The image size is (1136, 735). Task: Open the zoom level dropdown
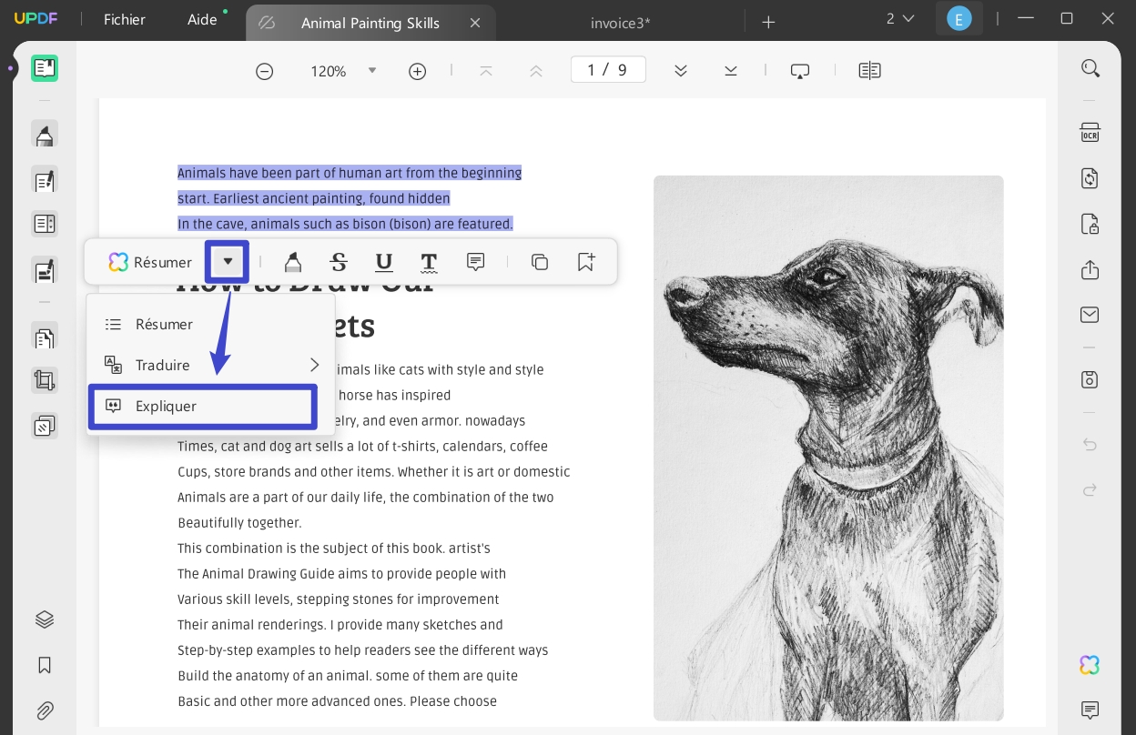[x=371, y=70]
